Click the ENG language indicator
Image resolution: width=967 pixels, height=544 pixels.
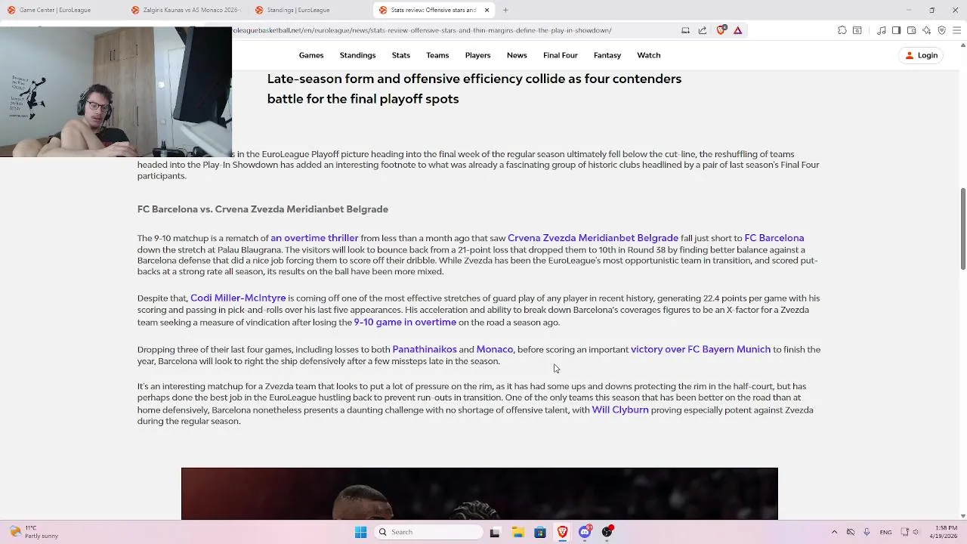tap(885, 532)
